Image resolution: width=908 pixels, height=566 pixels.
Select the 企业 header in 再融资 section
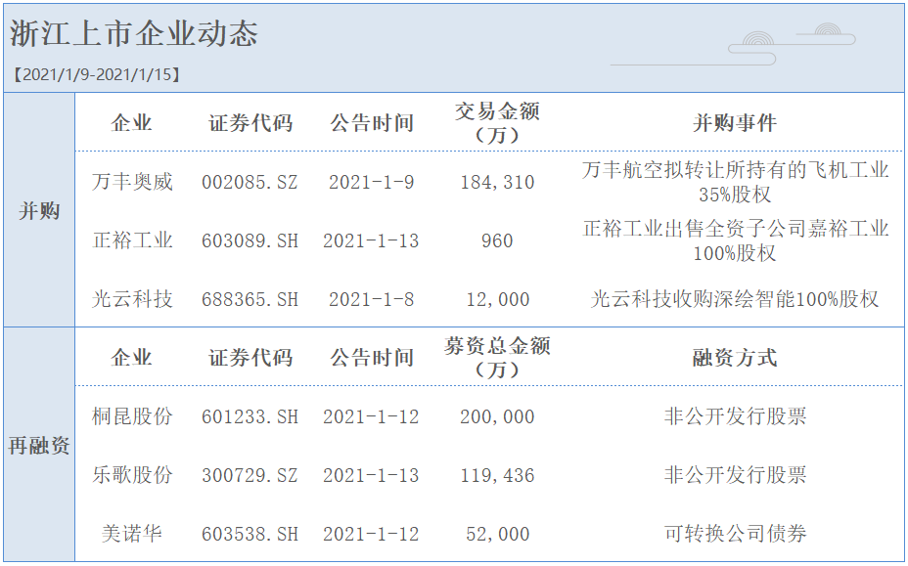click(131, 358)
